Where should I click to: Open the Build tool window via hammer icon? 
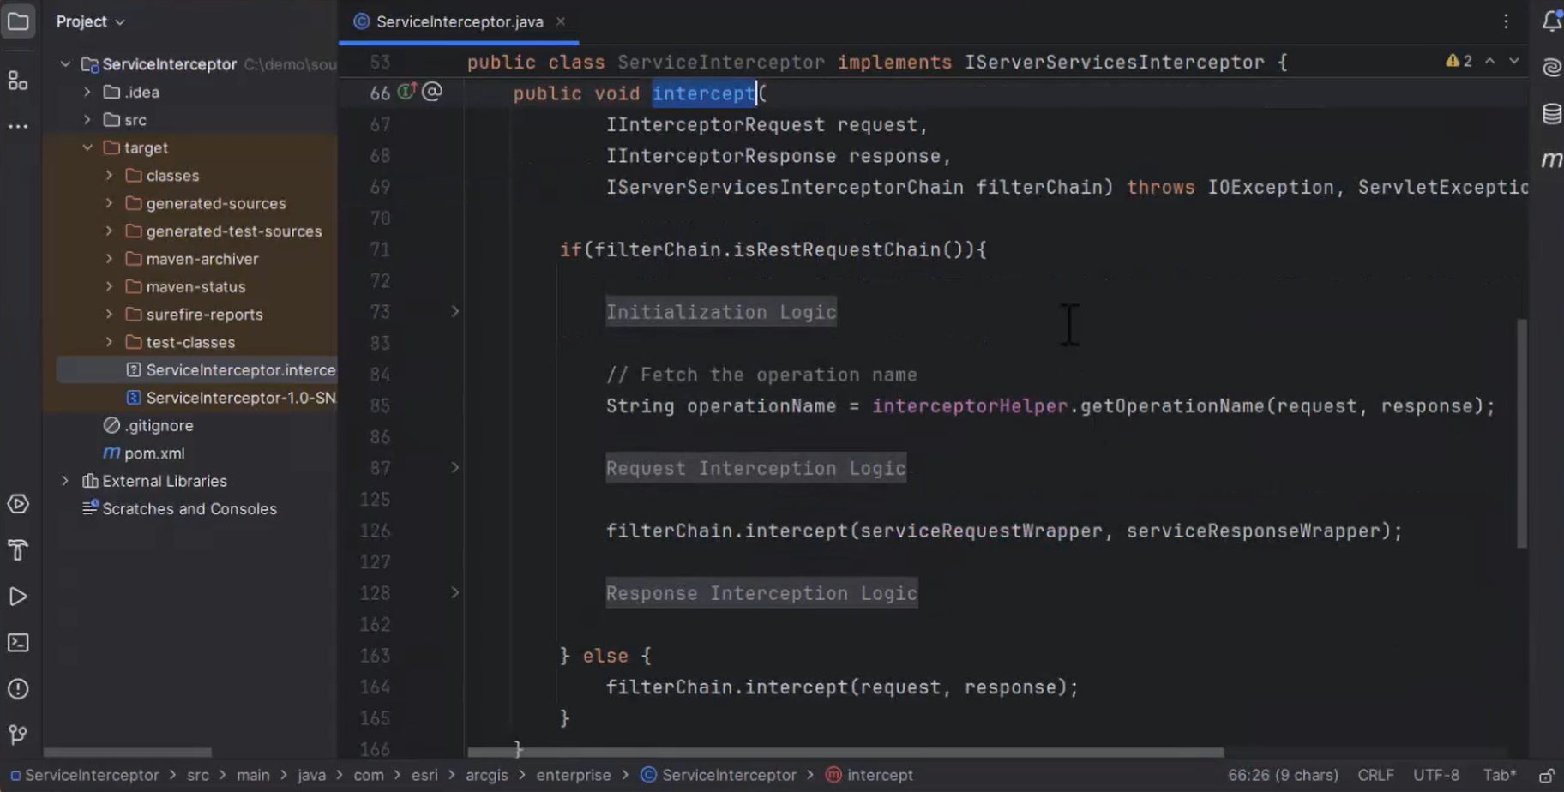[19, 549]
